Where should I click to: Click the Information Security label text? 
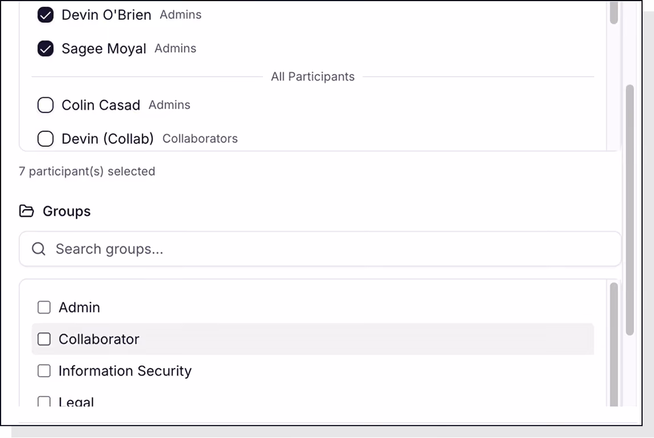coord(125,370)
